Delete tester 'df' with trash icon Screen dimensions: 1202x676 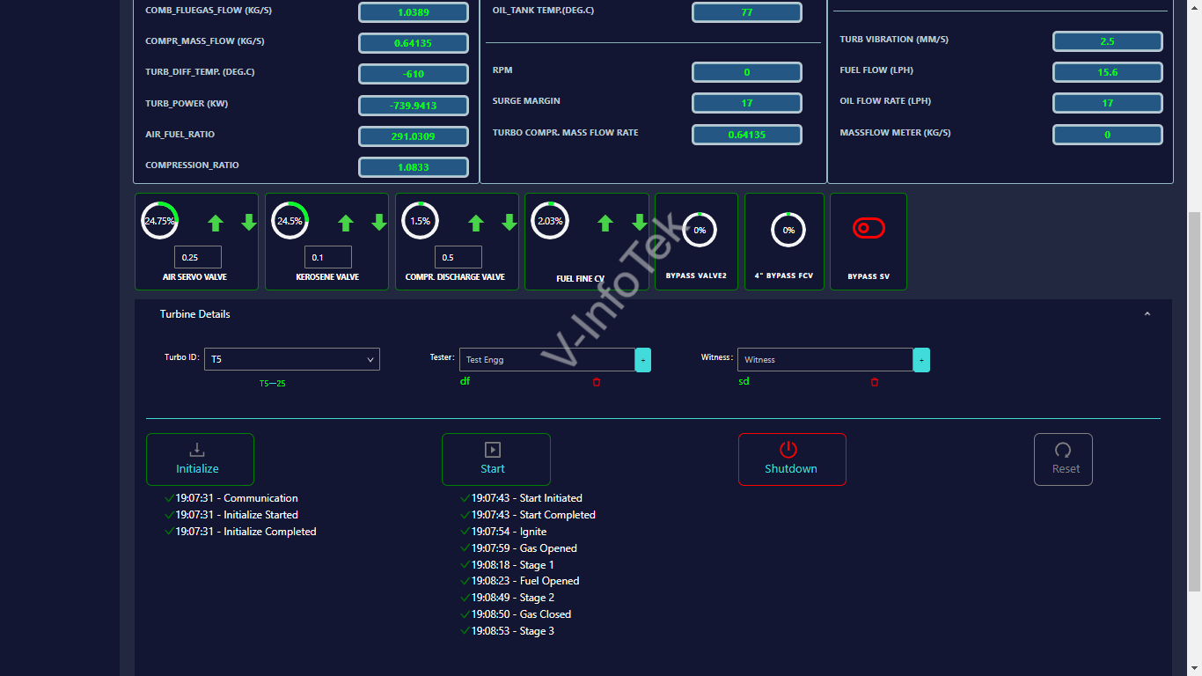(x=597, y=382)
